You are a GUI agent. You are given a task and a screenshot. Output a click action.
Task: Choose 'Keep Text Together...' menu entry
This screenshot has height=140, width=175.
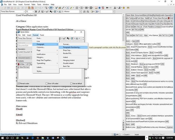pyautogui.click(x=46, y=60)
